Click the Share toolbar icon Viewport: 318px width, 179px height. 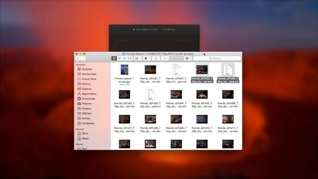[x=156, y=59]
